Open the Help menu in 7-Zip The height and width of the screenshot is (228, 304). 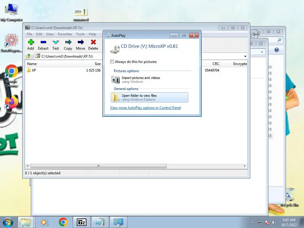click(x=93, y=34)
